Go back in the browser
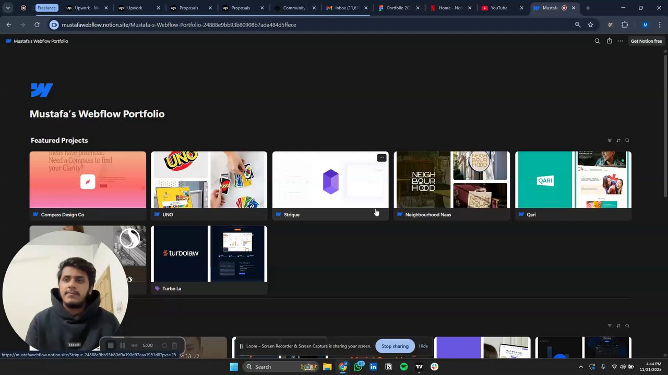 pos(9,24)
